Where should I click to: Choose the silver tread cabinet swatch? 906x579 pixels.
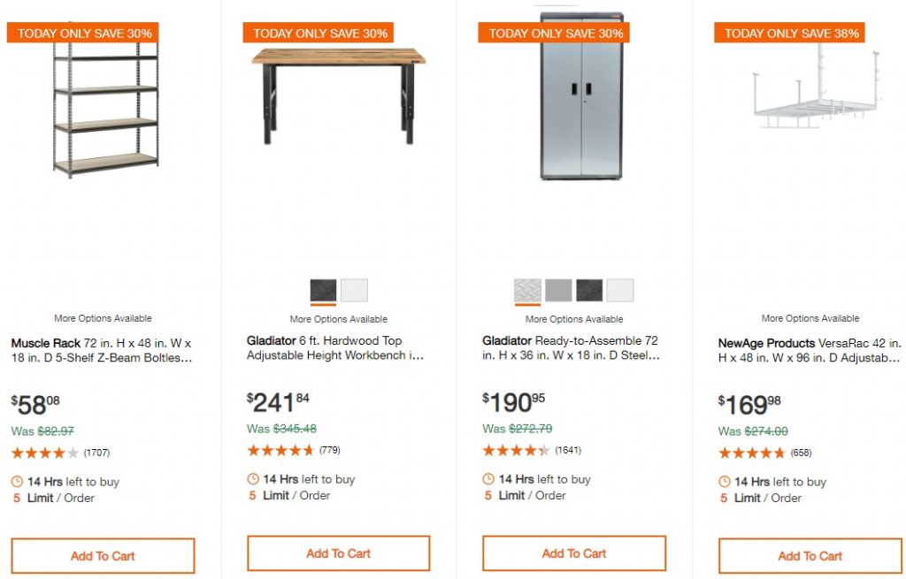click(x=527, y=290)
